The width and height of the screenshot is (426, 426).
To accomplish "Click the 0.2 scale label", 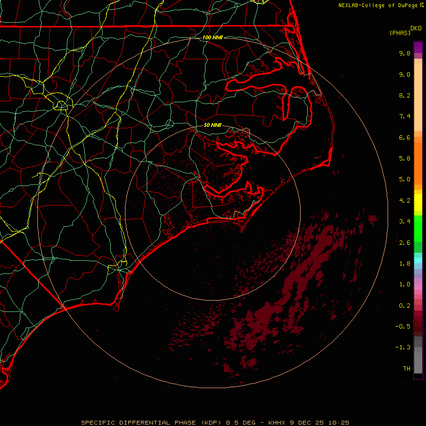I will point(405,306).
